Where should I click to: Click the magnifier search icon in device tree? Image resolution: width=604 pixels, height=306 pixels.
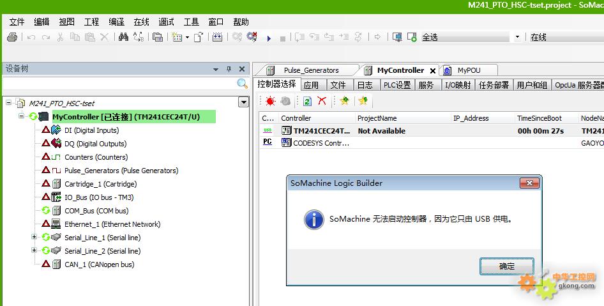(242, 83)
